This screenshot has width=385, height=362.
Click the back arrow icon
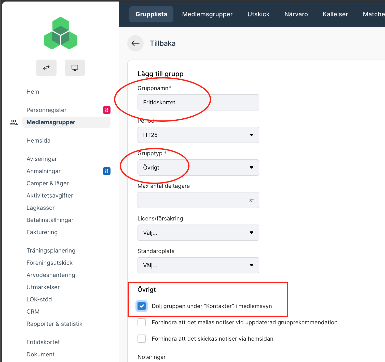click(x=135, y=43)
